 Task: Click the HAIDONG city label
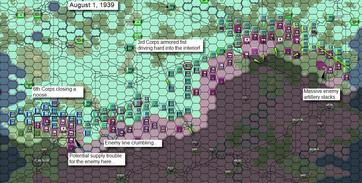pos(298,120)
